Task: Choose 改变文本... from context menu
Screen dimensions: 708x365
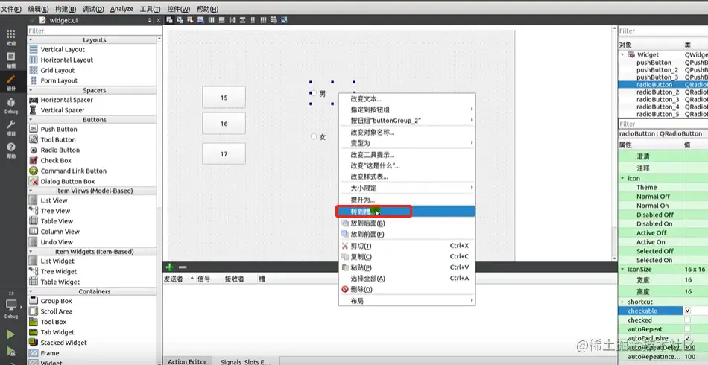Action: (x=407, y=99)
